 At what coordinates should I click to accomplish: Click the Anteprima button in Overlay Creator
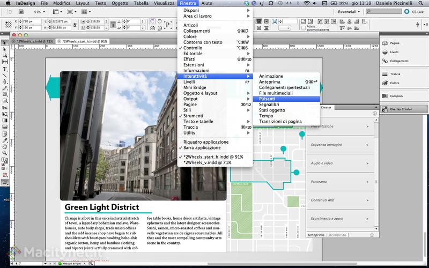pos(316,235)
